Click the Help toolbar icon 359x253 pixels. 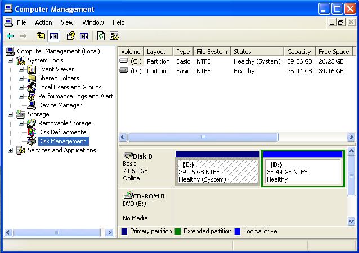click(x=71, y=36)
